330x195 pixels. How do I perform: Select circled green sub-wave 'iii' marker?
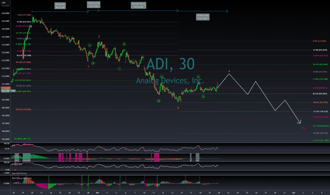[x=159, y=101]
